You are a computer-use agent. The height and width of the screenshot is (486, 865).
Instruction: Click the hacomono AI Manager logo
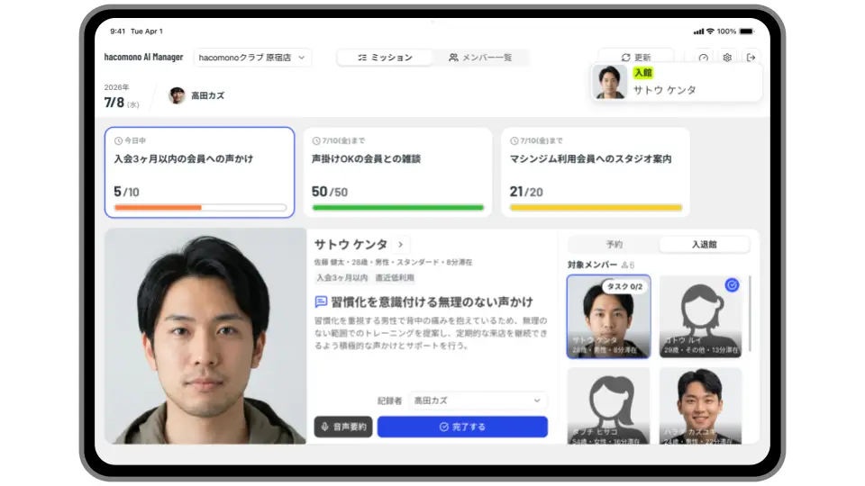point(143,57)
